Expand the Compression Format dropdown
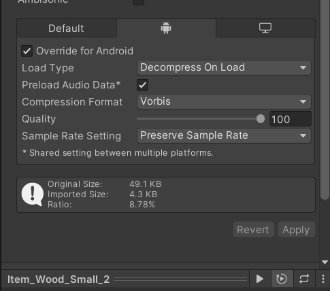This screenshot has height=291, width=330. (x=224, y=101)
